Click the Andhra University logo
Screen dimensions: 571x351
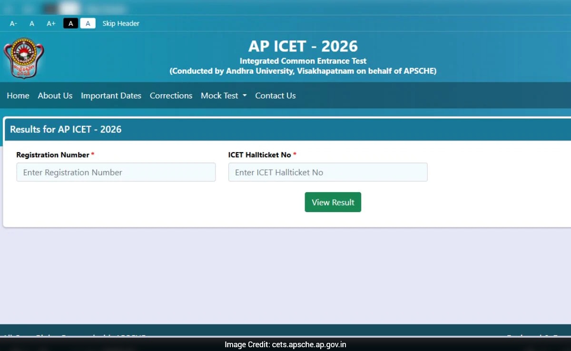pyautogui.click(x=24, y=58)
